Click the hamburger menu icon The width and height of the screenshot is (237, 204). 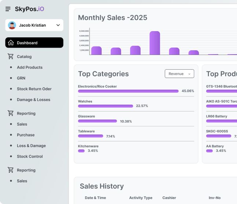point(8,9)
